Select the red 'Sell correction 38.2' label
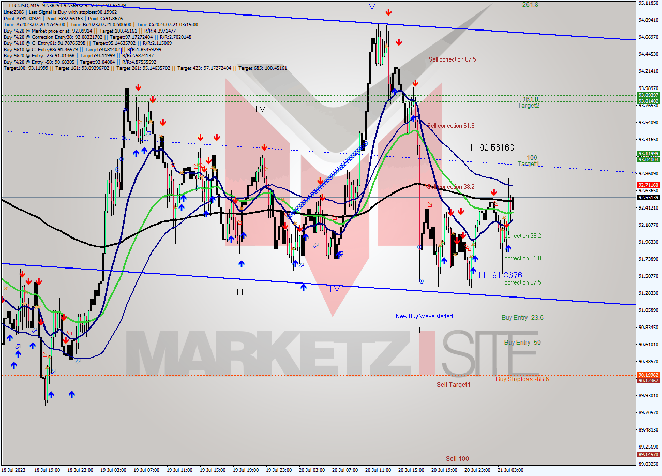Image resolution: width=662 pixels, height=476 pixels. point(450,187)
